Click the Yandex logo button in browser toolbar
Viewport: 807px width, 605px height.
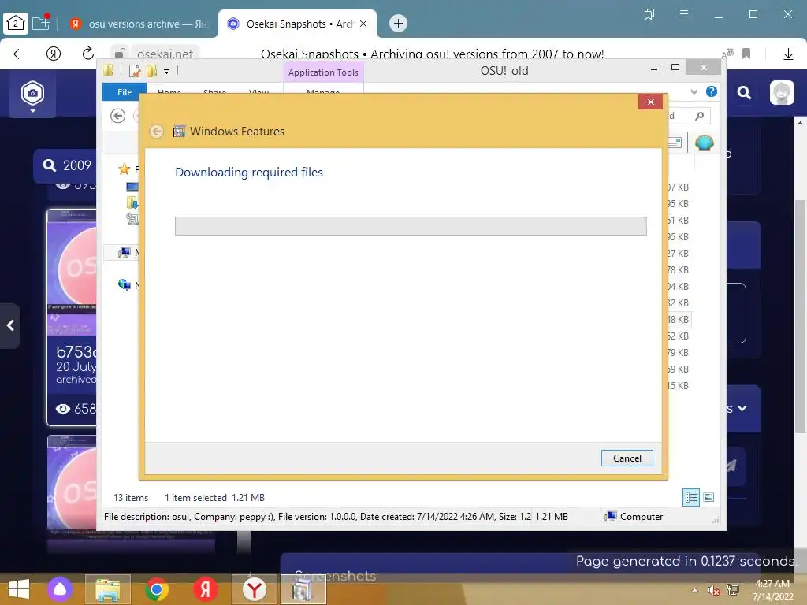[54, 54]
